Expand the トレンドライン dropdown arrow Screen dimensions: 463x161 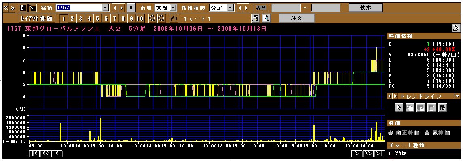click(x=457, y=96)
